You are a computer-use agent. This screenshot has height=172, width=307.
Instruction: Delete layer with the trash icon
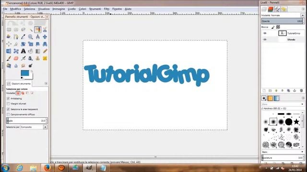point(301,91)
